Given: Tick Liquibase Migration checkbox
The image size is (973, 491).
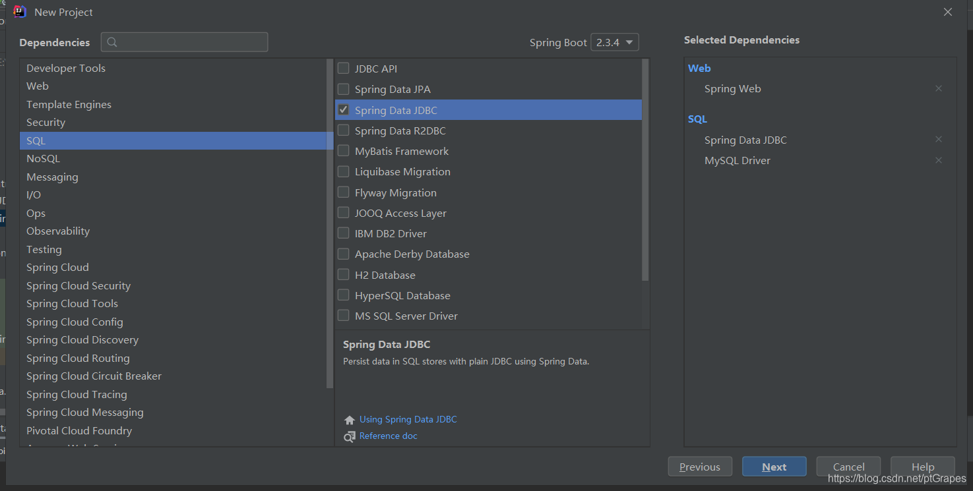Looking at the screenshot, I should coord(343,171).
